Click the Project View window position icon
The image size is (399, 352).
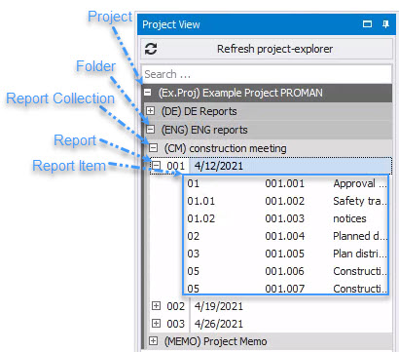[x=367, y=24]
